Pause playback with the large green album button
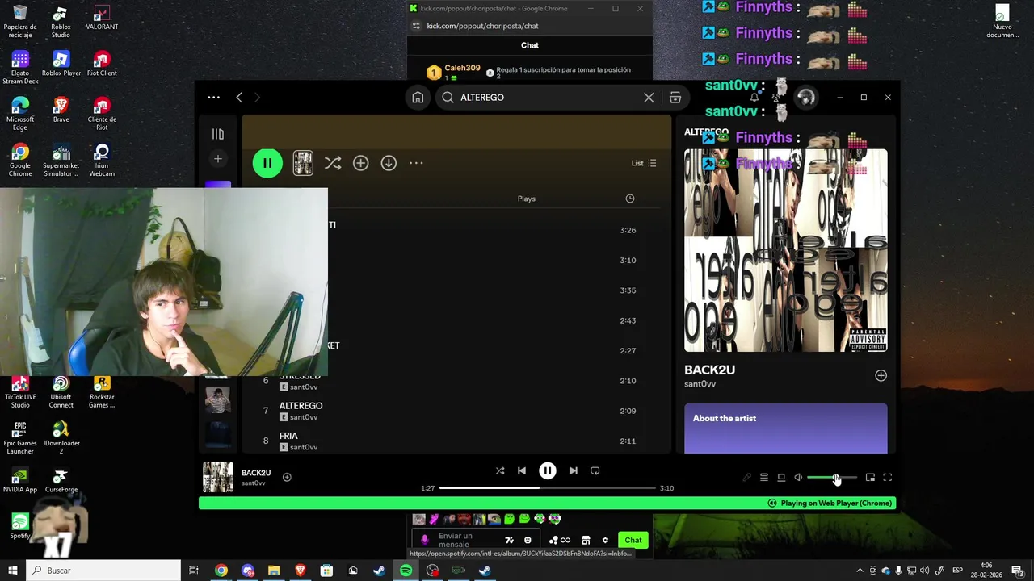 click(267, 163)
